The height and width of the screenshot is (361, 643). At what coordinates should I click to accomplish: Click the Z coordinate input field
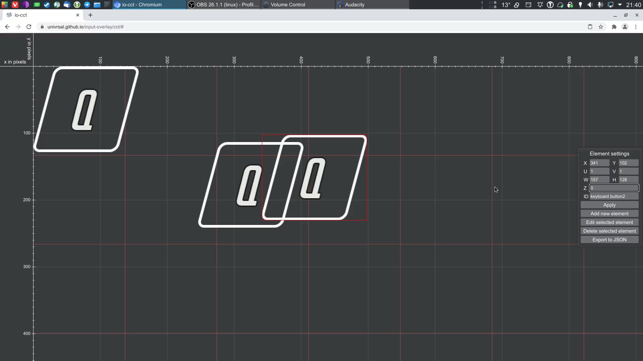(615, 188)
